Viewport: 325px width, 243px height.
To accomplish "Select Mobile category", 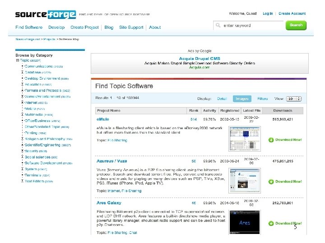I will (30, 108).
